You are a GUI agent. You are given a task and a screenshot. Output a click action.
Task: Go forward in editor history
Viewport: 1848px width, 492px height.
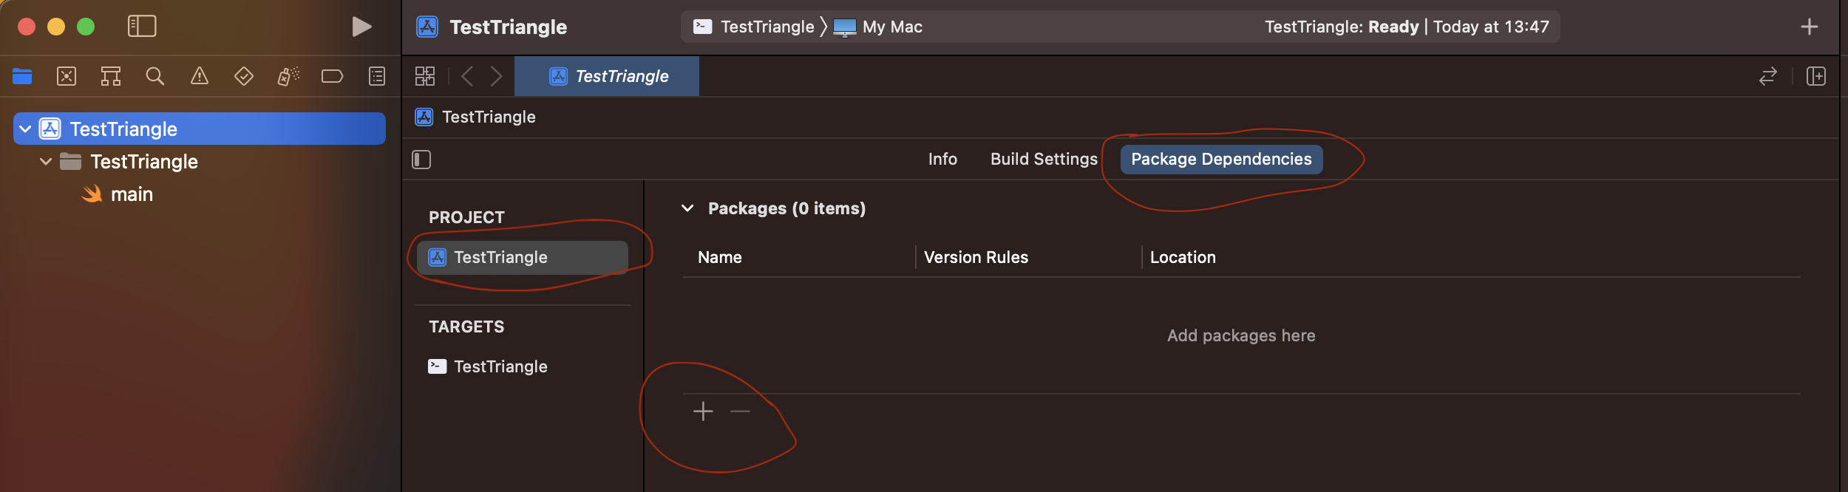point(497,76)
